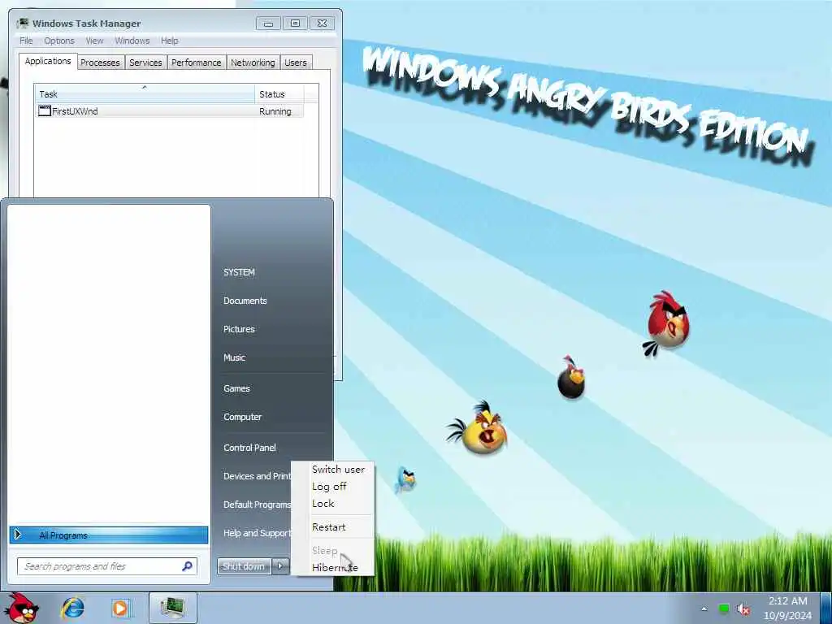Screen dimensions: 832x624
Task: Open Devices and Printers link
Action: click(257, 476)
